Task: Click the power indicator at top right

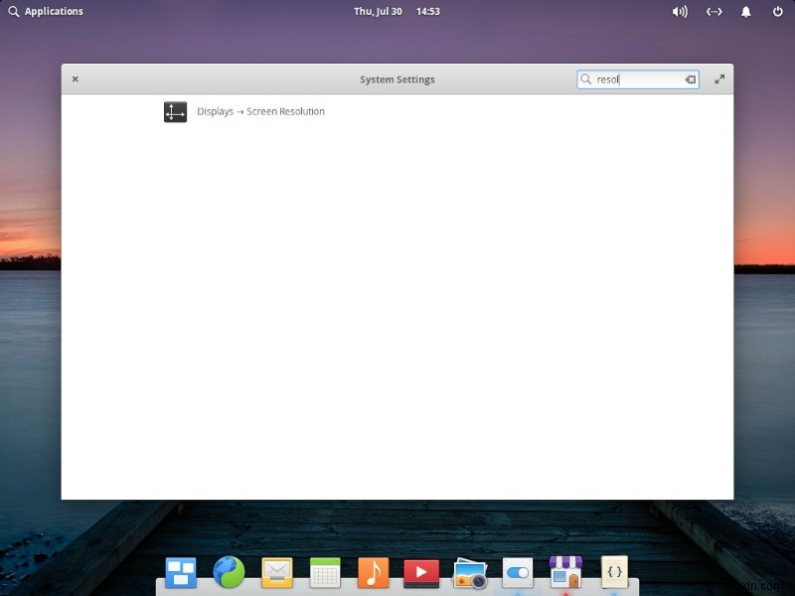Action: click(777, 11)
